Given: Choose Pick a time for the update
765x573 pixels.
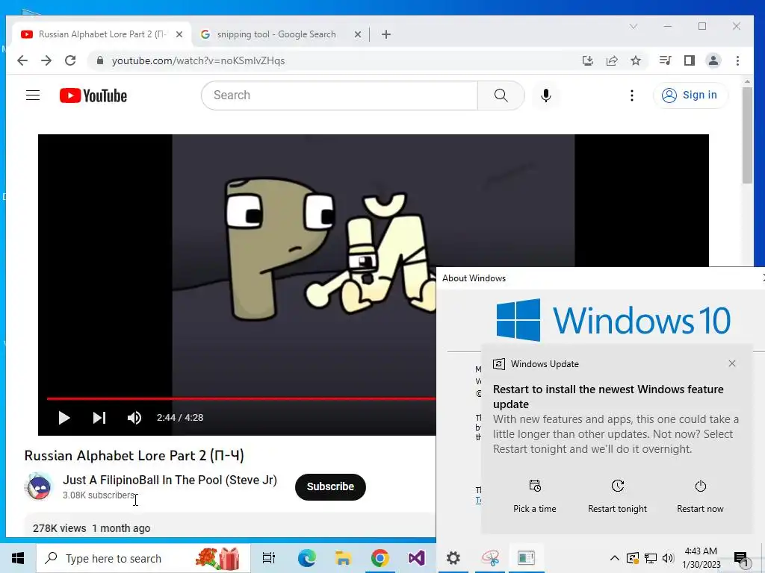Looking at the screenshot, I should (x=535, y=496).
